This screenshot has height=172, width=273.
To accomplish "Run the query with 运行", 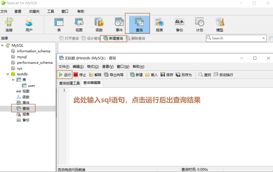I will point(65,75).
